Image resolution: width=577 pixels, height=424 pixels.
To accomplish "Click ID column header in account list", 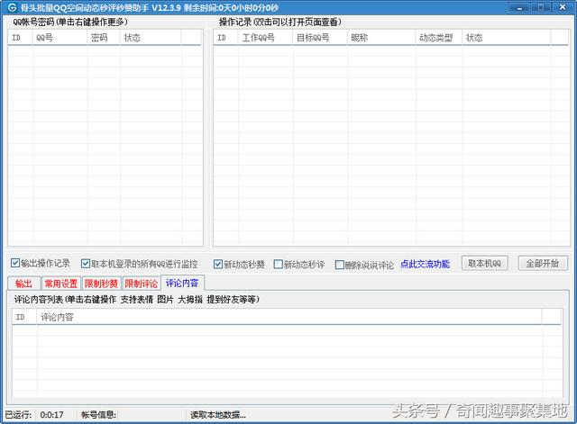I will coord(20,38).
